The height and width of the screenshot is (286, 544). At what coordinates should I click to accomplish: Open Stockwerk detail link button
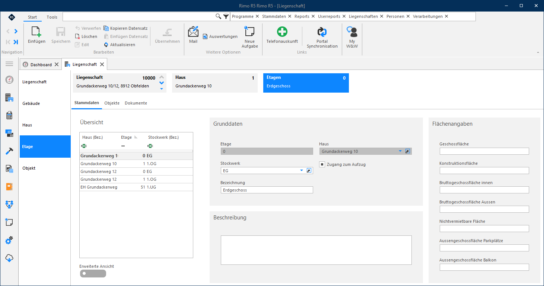(309, 171)
